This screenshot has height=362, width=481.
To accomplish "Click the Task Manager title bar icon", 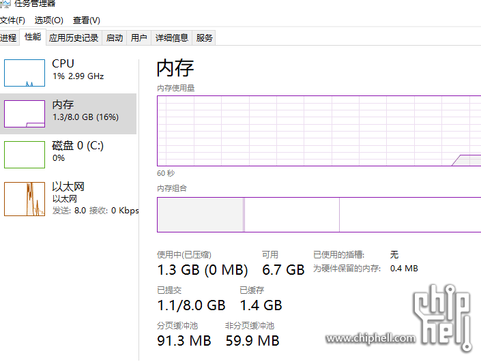I will tap(5, 3).
